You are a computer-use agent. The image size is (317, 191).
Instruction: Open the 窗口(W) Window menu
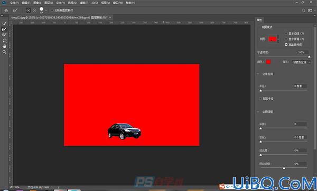[x=118, y=3]
